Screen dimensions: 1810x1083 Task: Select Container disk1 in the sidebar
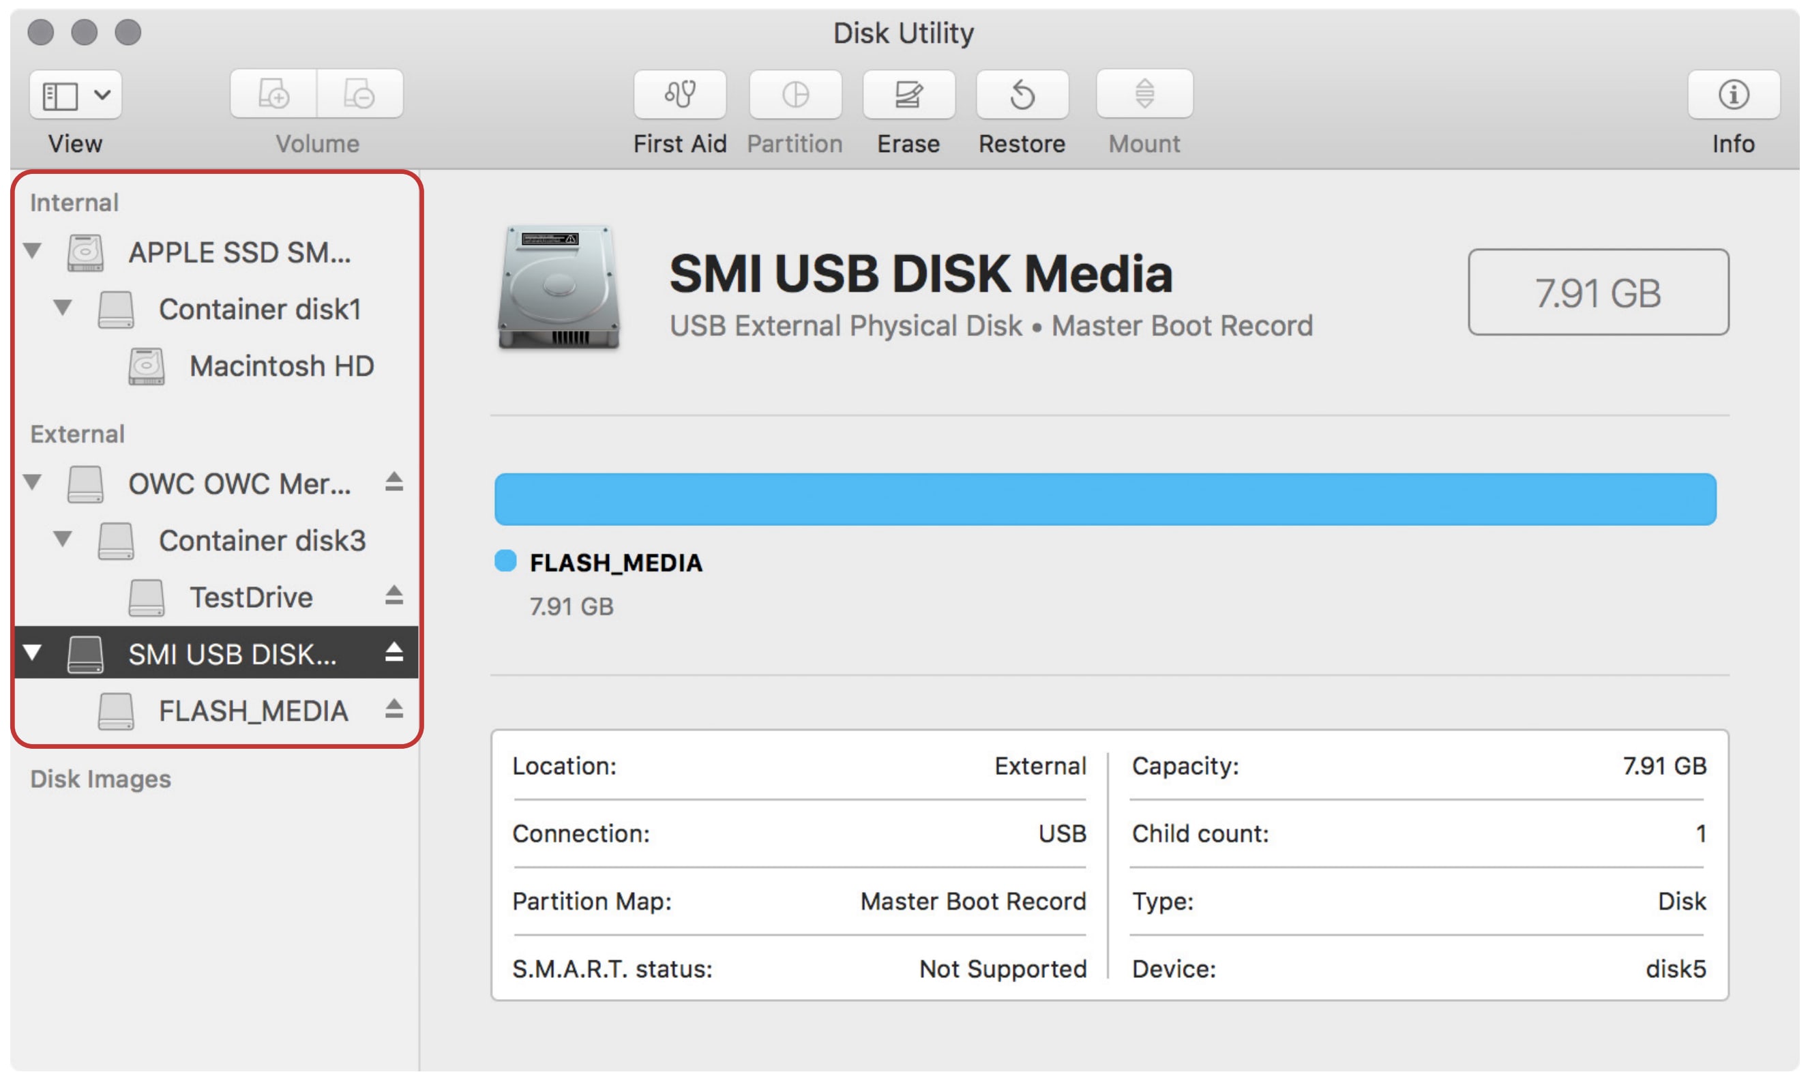click(260, 310)
